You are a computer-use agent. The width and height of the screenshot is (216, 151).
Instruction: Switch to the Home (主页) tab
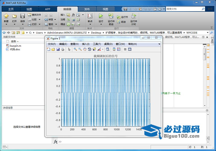[11, 9]
